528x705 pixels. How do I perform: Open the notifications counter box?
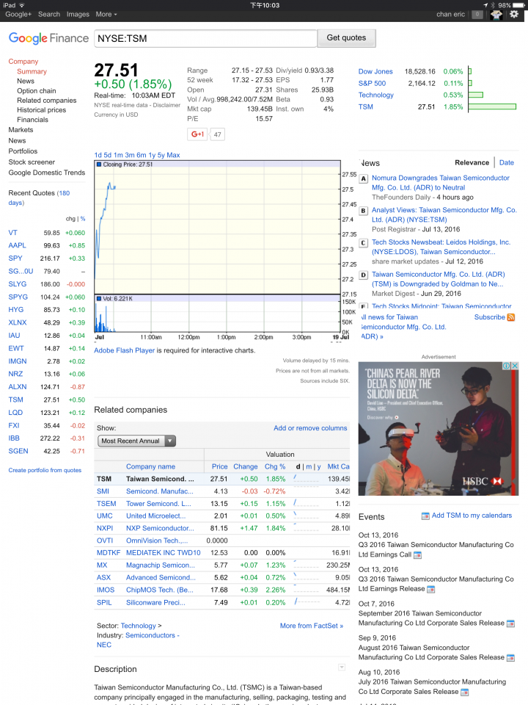click(x=477, y=15)
